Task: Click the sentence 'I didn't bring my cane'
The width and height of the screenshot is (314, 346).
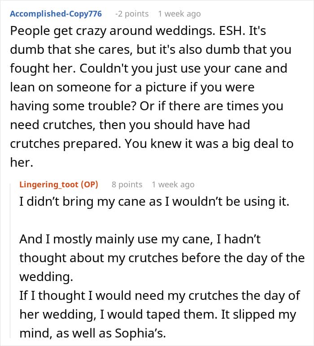Action: coord(154,202)
